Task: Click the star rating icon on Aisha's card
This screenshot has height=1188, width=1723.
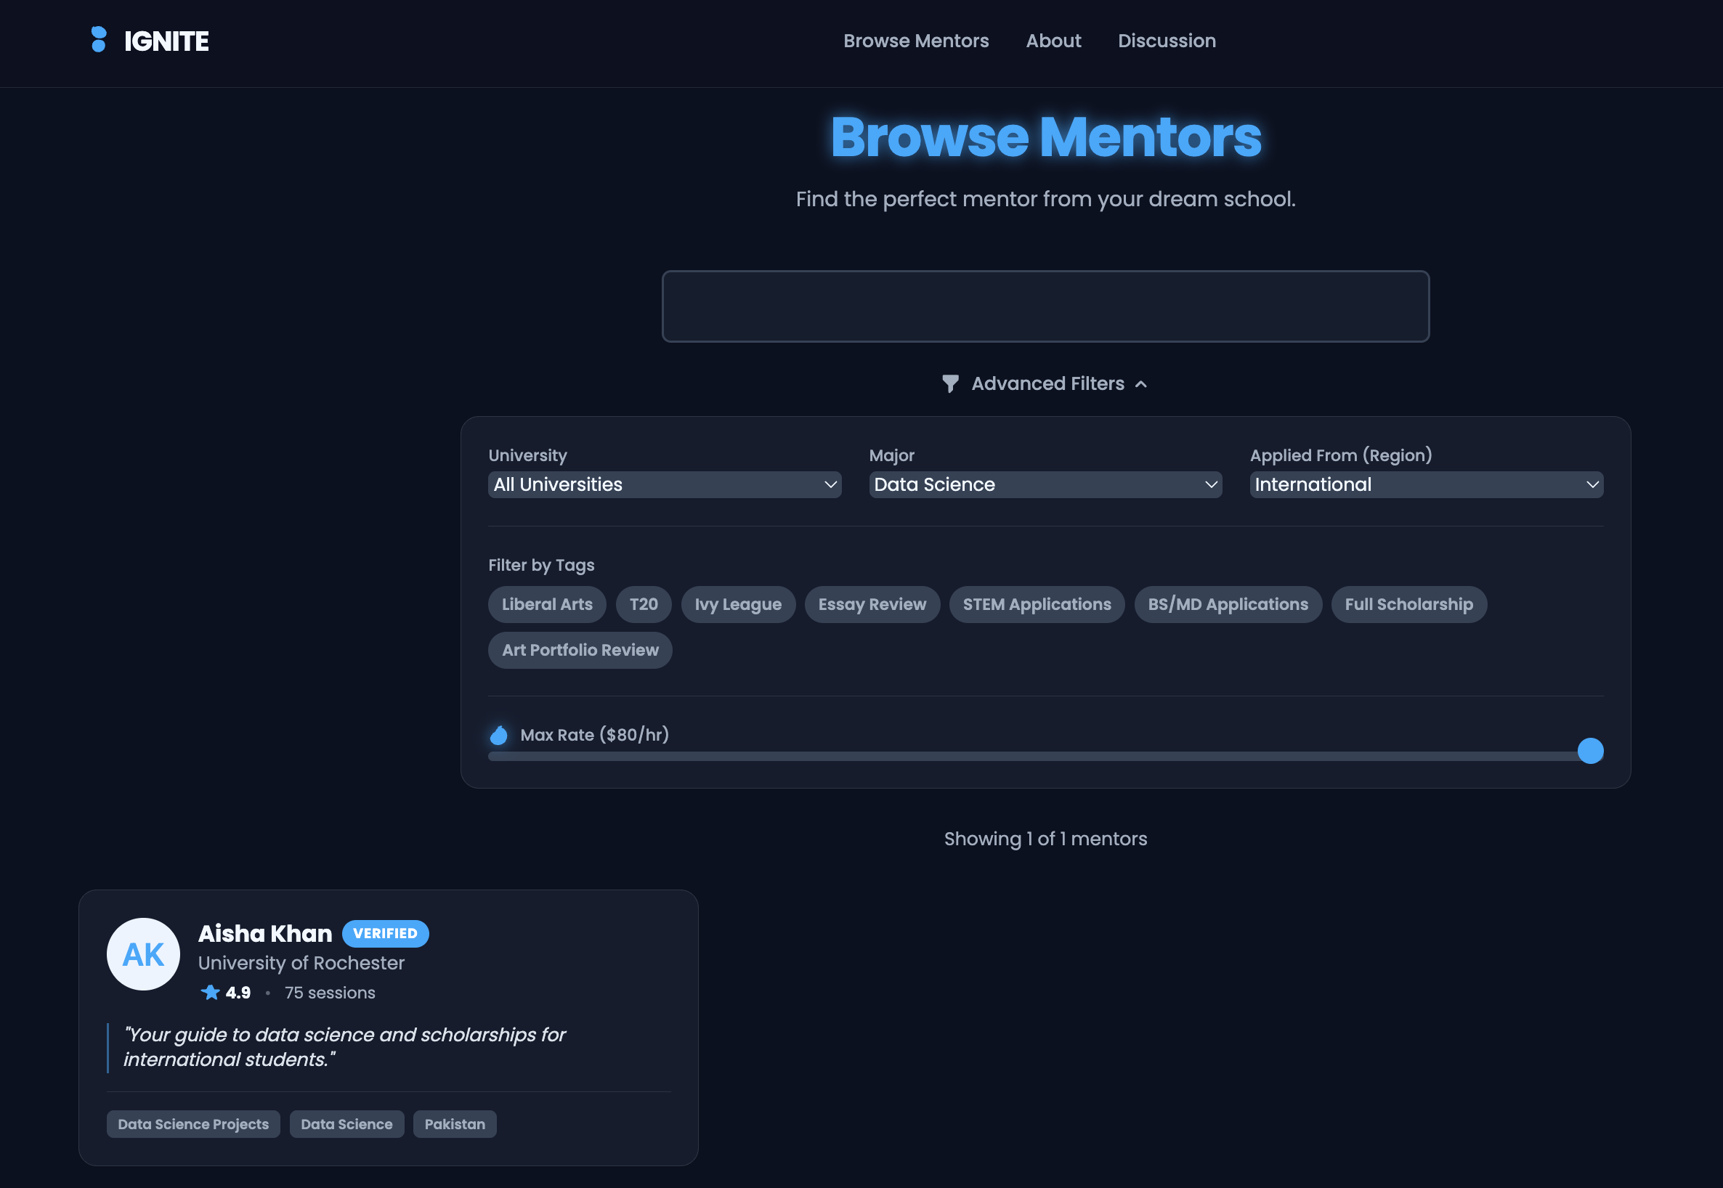Action: click(210, 992)
